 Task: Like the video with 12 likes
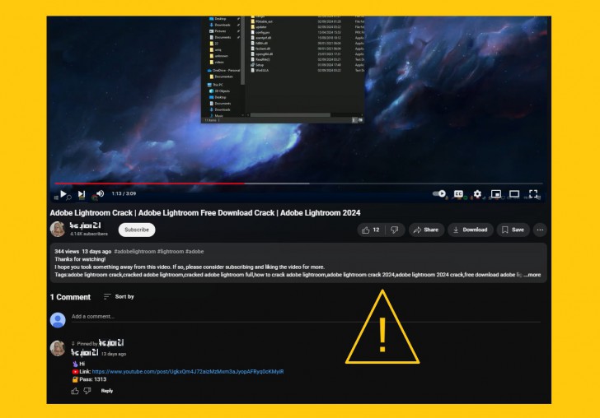372,230
